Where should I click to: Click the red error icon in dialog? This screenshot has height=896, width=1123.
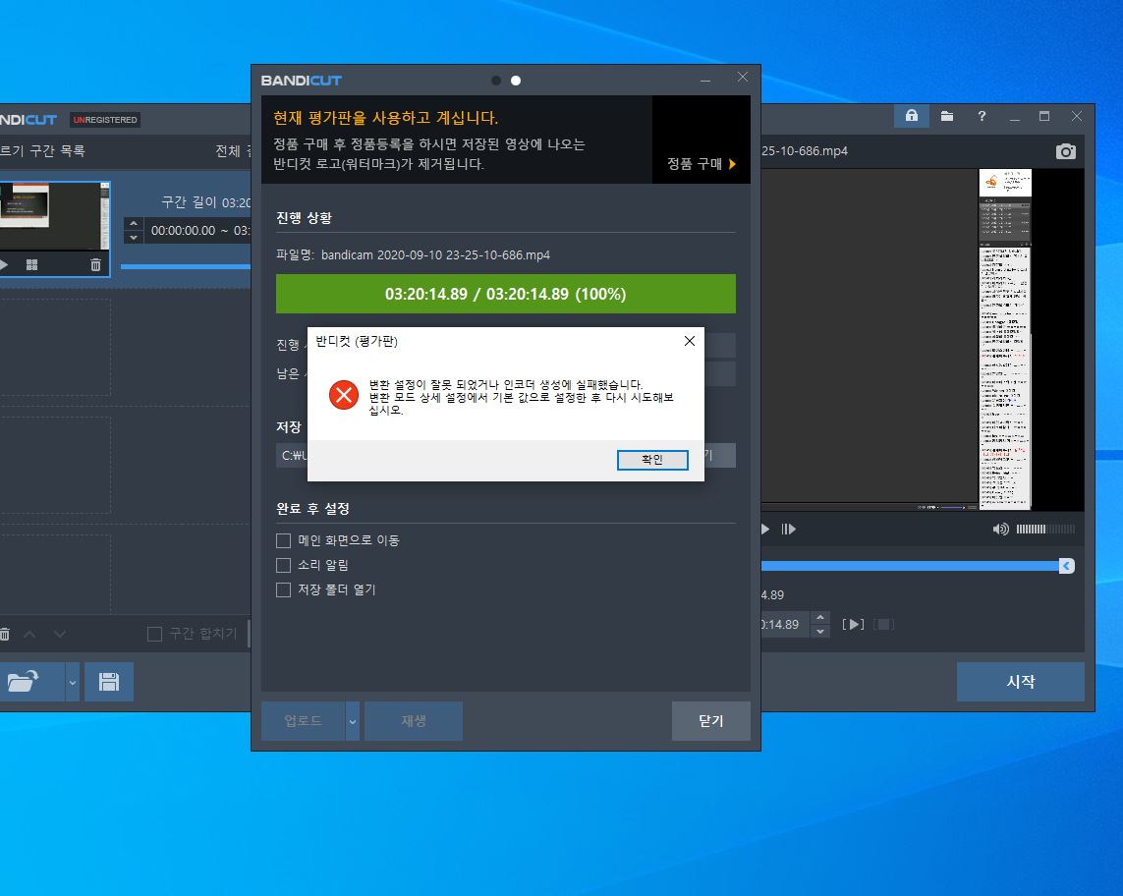344,395
